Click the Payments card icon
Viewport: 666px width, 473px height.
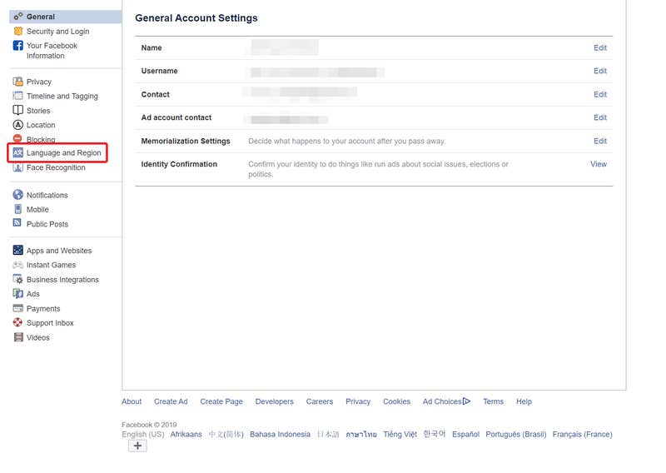17,308
